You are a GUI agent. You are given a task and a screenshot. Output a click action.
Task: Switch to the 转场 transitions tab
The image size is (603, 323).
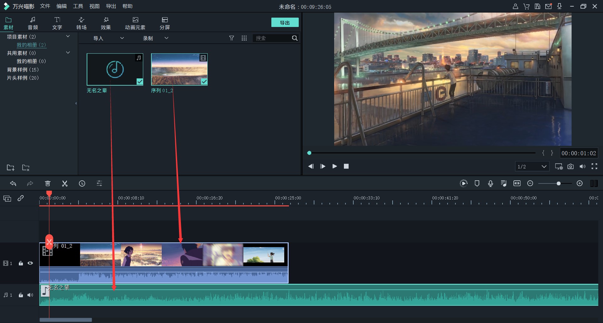(81, 23)
